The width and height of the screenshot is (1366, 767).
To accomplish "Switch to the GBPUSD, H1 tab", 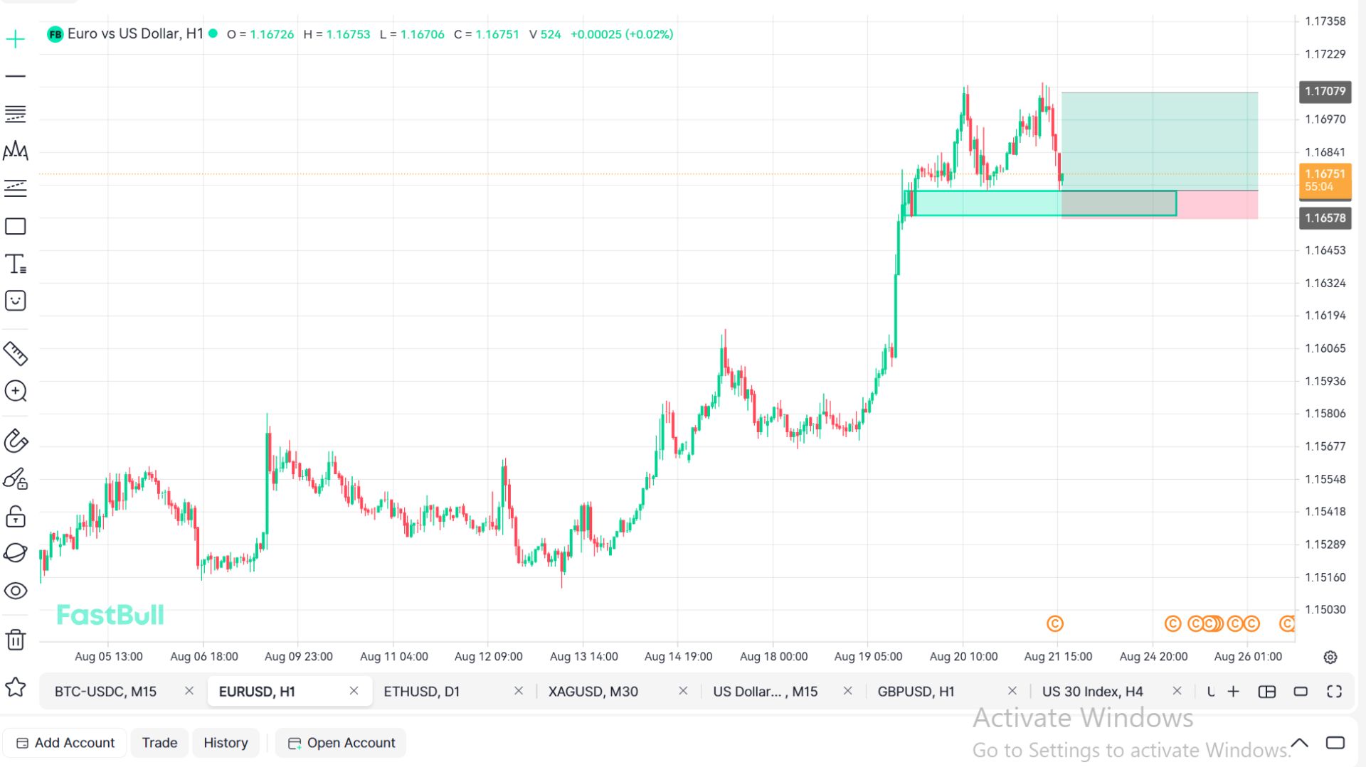I will (x=916, y=692).
